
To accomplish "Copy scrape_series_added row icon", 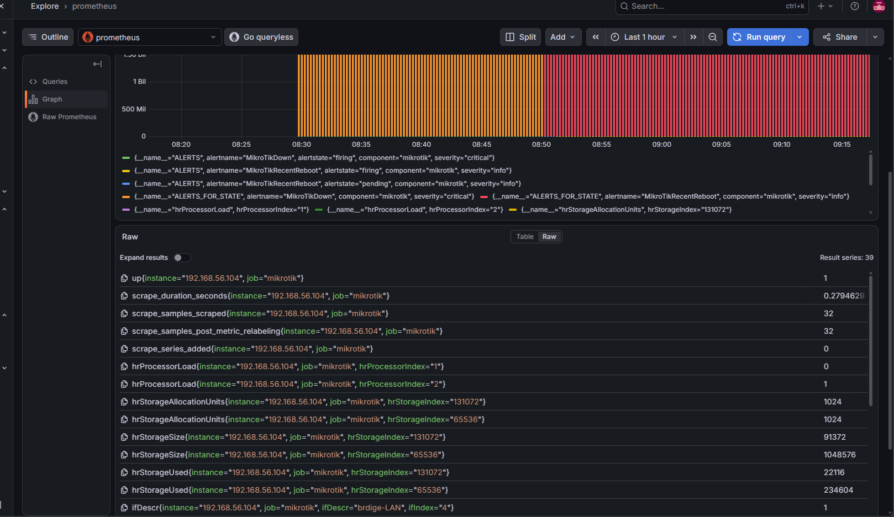I will (124, 349).
